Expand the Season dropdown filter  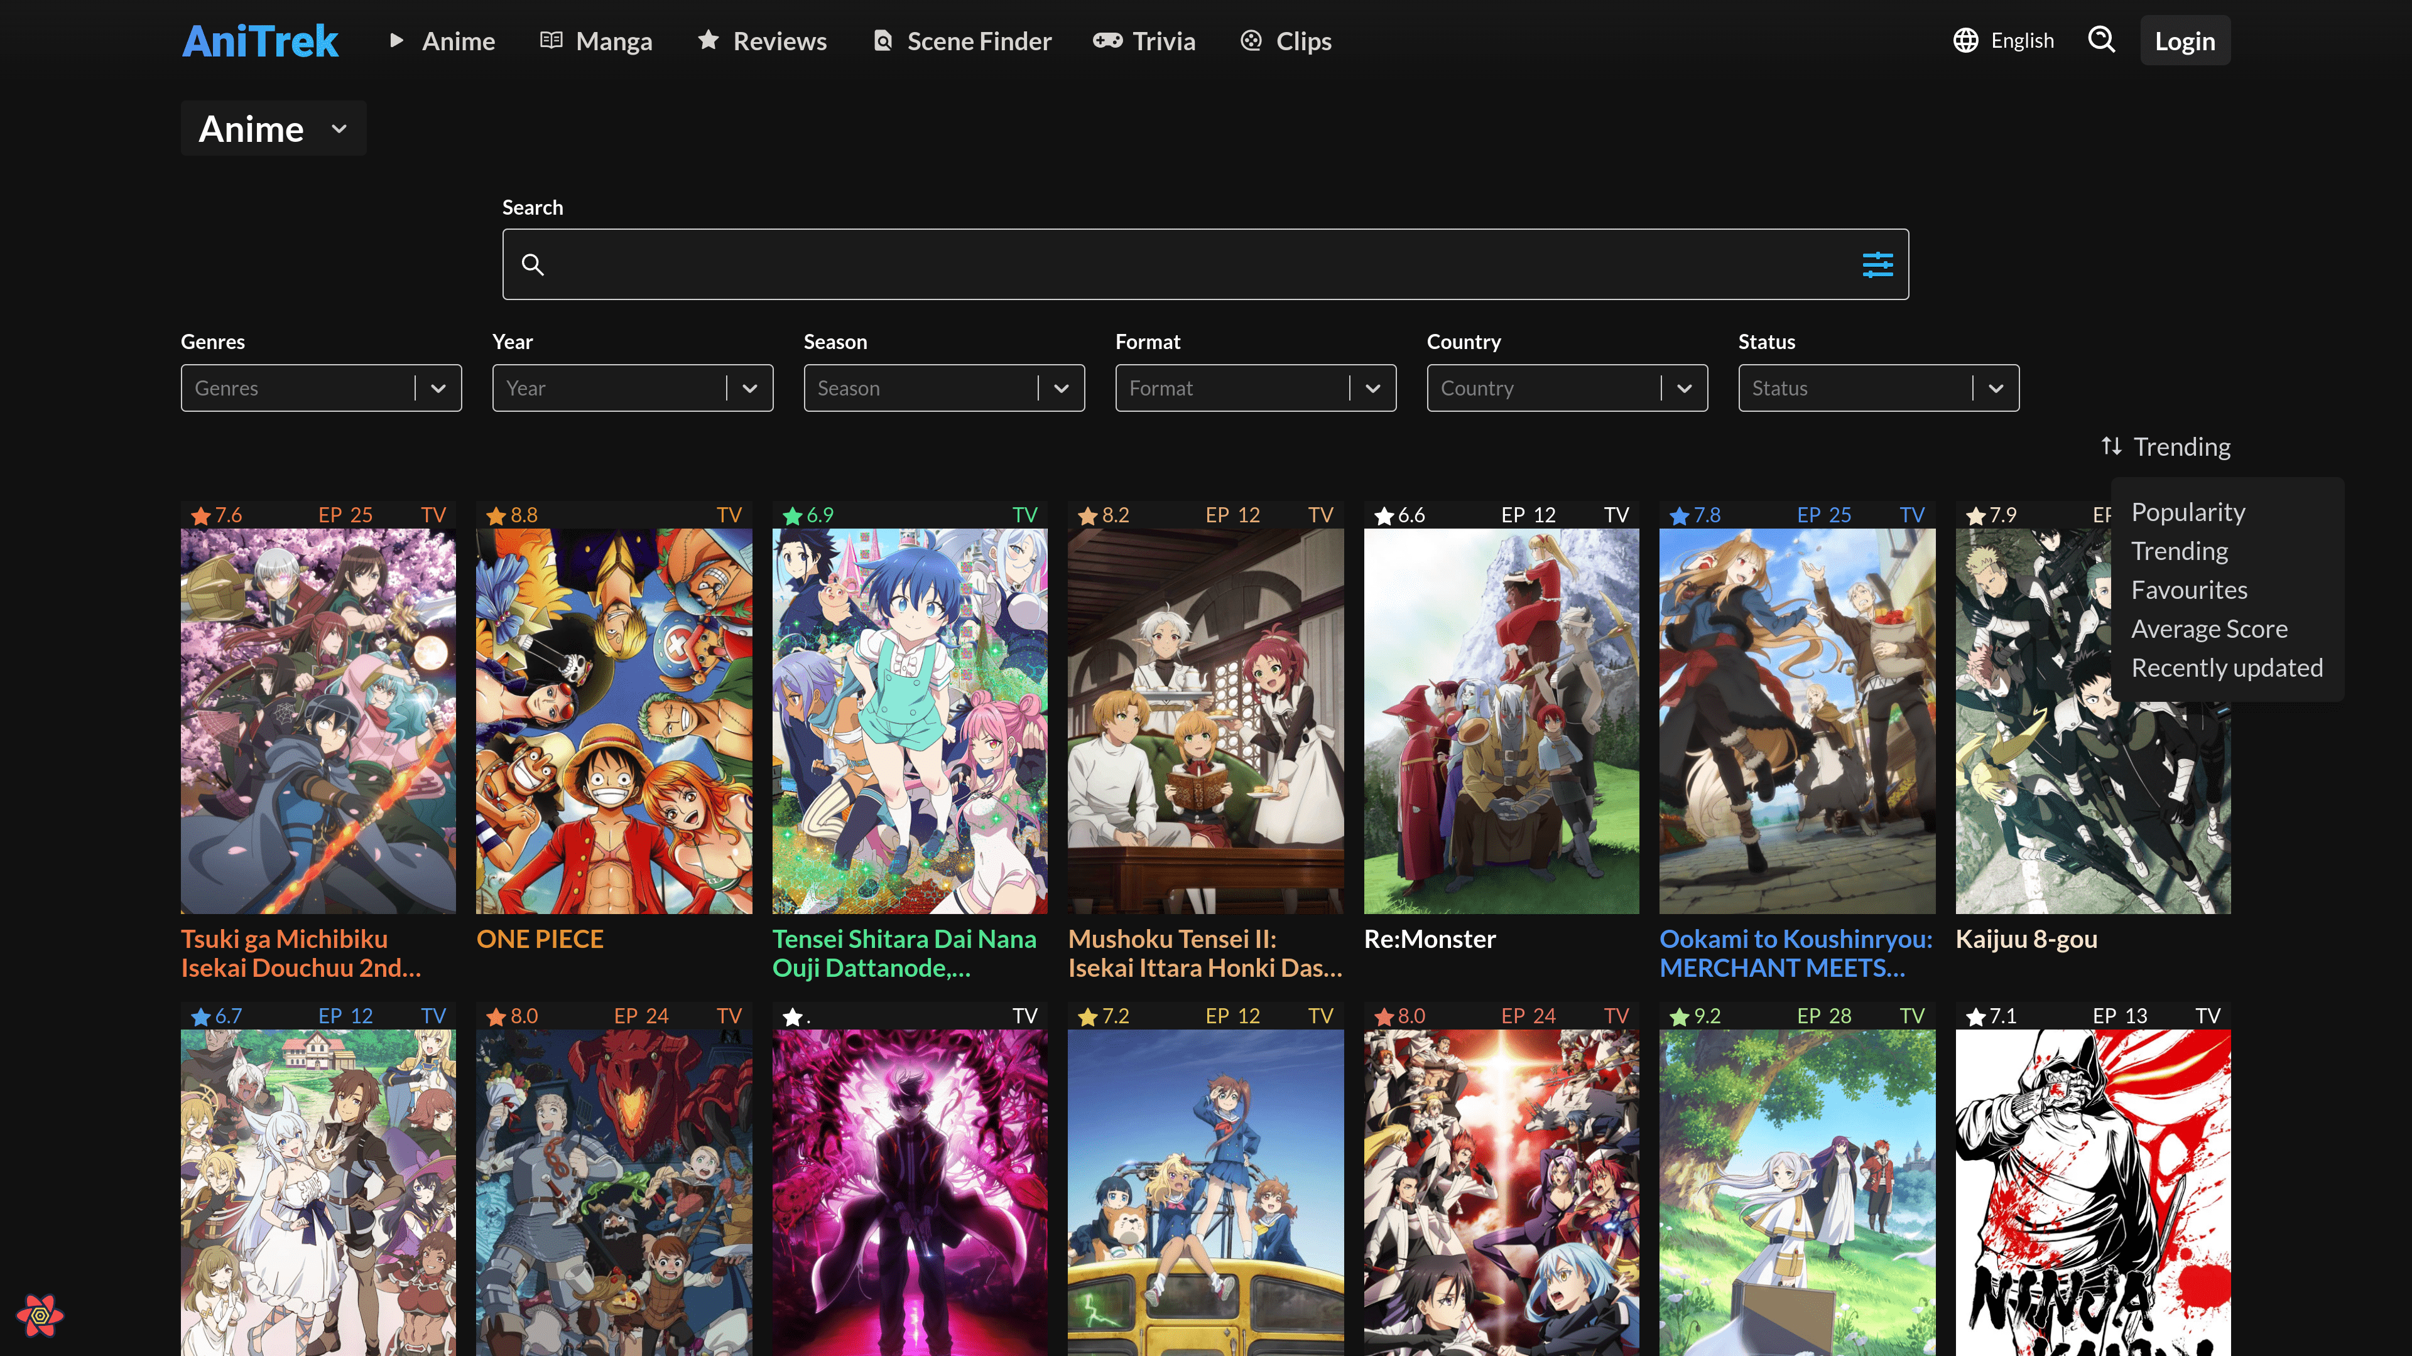pyautogui.click(x=1060, y=387)
